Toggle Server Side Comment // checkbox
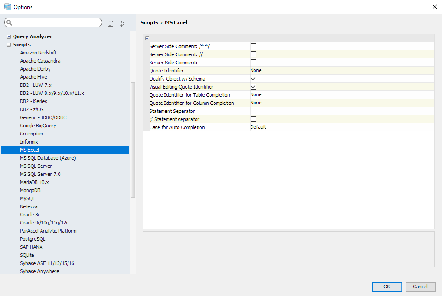Viewport: 442px width, 296px height. click(x=253, y=54)
